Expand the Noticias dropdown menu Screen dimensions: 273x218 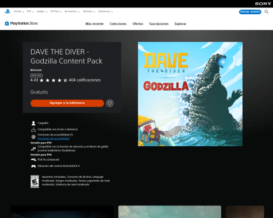tap(89, 11)
